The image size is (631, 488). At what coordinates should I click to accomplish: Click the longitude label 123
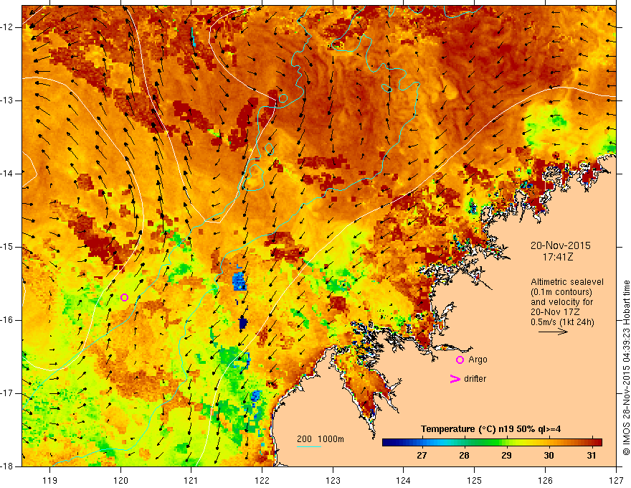[x=333, y=480]
